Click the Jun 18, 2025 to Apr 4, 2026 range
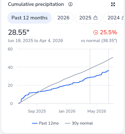The width and height of the screenshot is (125, 134). point(35,41)
